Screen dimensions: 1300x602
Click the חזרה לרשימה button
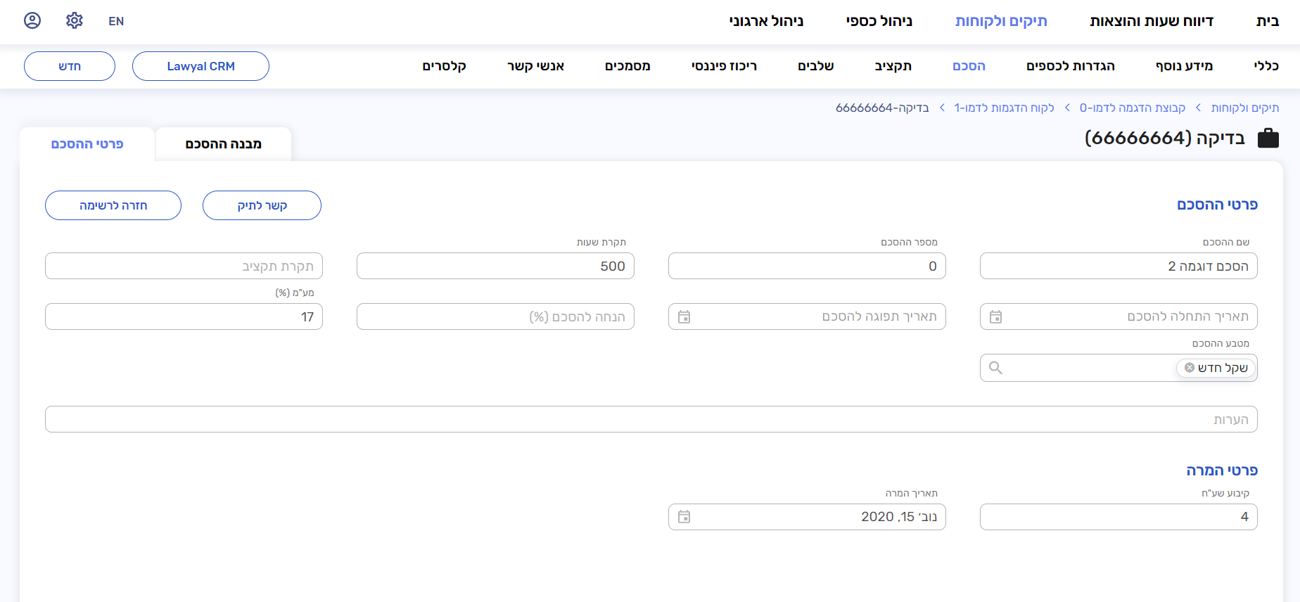tap(113, 205)
